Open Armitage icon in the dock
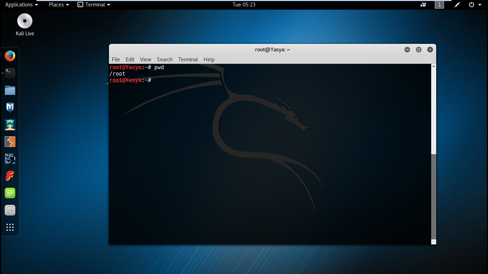Screen dimensions: 488x274 click(x=10, y=125)
